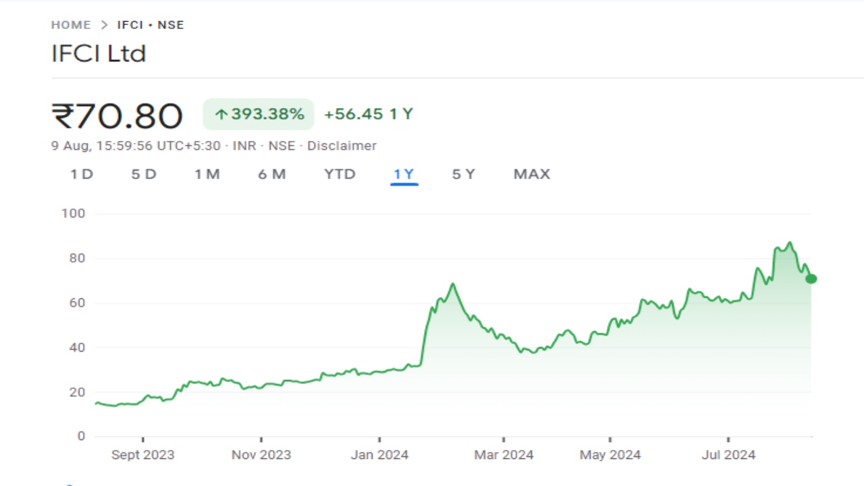The width and height of the screenshot is (864, 486).
Task: Show the 5Y range chart
Action: [x=464, y=174]
